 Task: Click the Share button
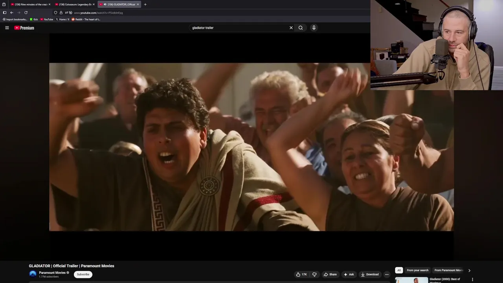click(330, 274)
